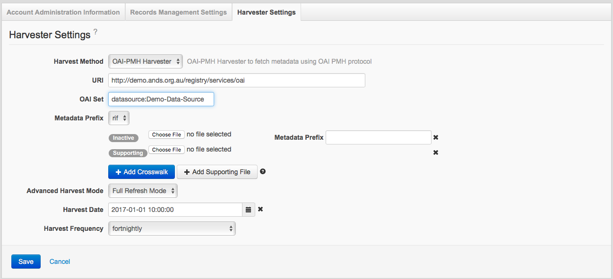Remove the Inactive crosswalk row
Viewport: 613px width, 279px height.
[436, 137]
